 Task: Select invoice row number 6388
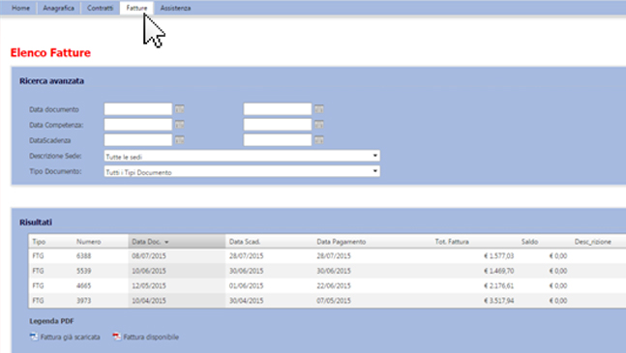[327, 256]
